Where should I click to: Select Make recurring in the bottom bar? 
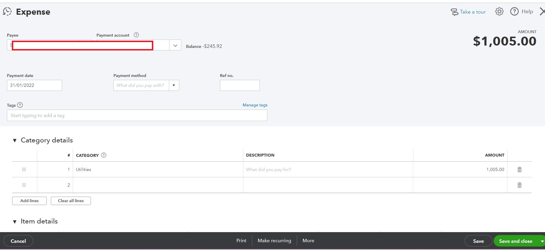[x=274, y=240]
